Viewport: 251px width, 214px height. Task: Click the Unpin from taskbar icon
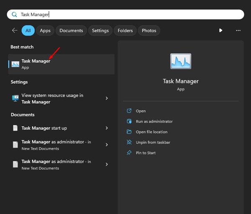pyautogui.click(x=129, y=142)
